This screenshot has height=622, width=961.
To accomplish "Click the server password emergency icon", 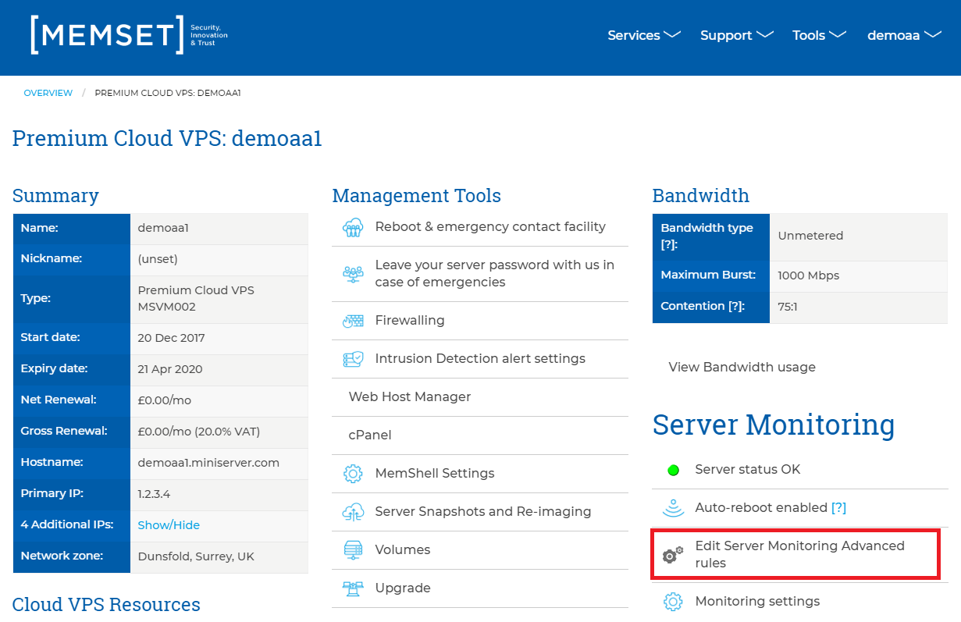I will (354, 274).
